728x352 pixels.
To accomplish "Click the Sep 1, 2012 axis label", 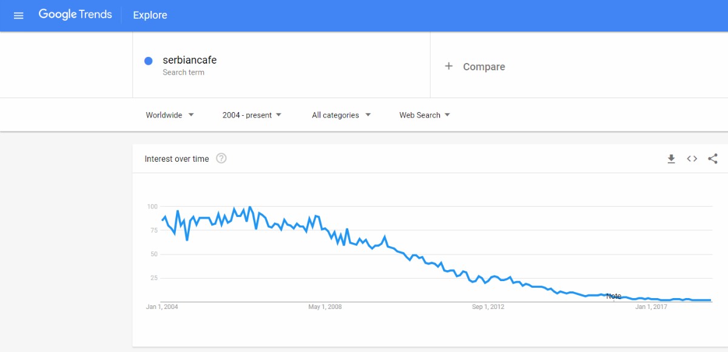I will click(x=488, y=307).
